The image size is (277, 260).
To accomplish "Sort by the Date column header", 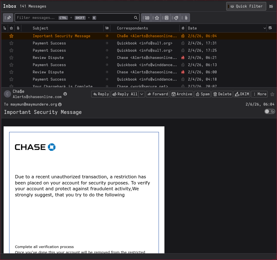I will pos(225,28).
